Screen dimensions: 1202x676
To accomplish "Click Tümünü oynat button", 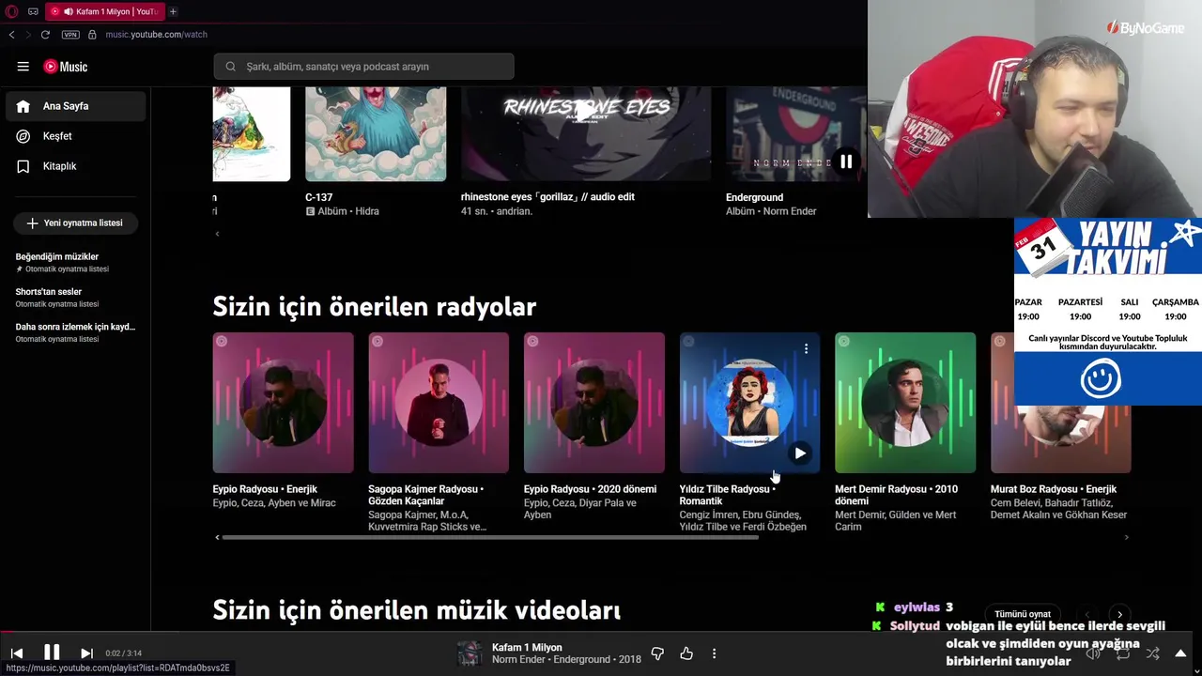I will click(x=1023, y=614).
